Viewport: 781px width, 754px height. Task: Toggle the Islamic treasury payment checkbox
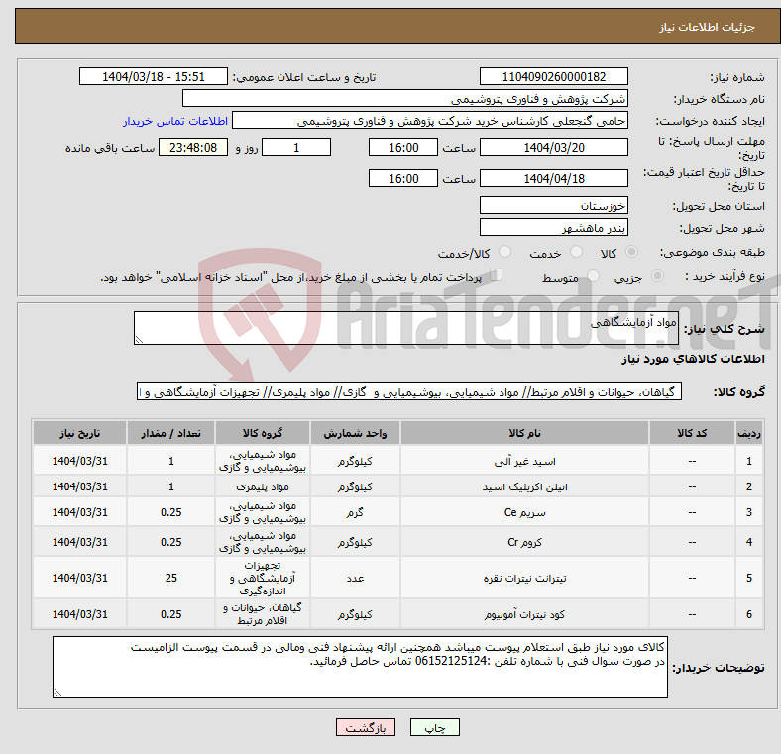497,275
